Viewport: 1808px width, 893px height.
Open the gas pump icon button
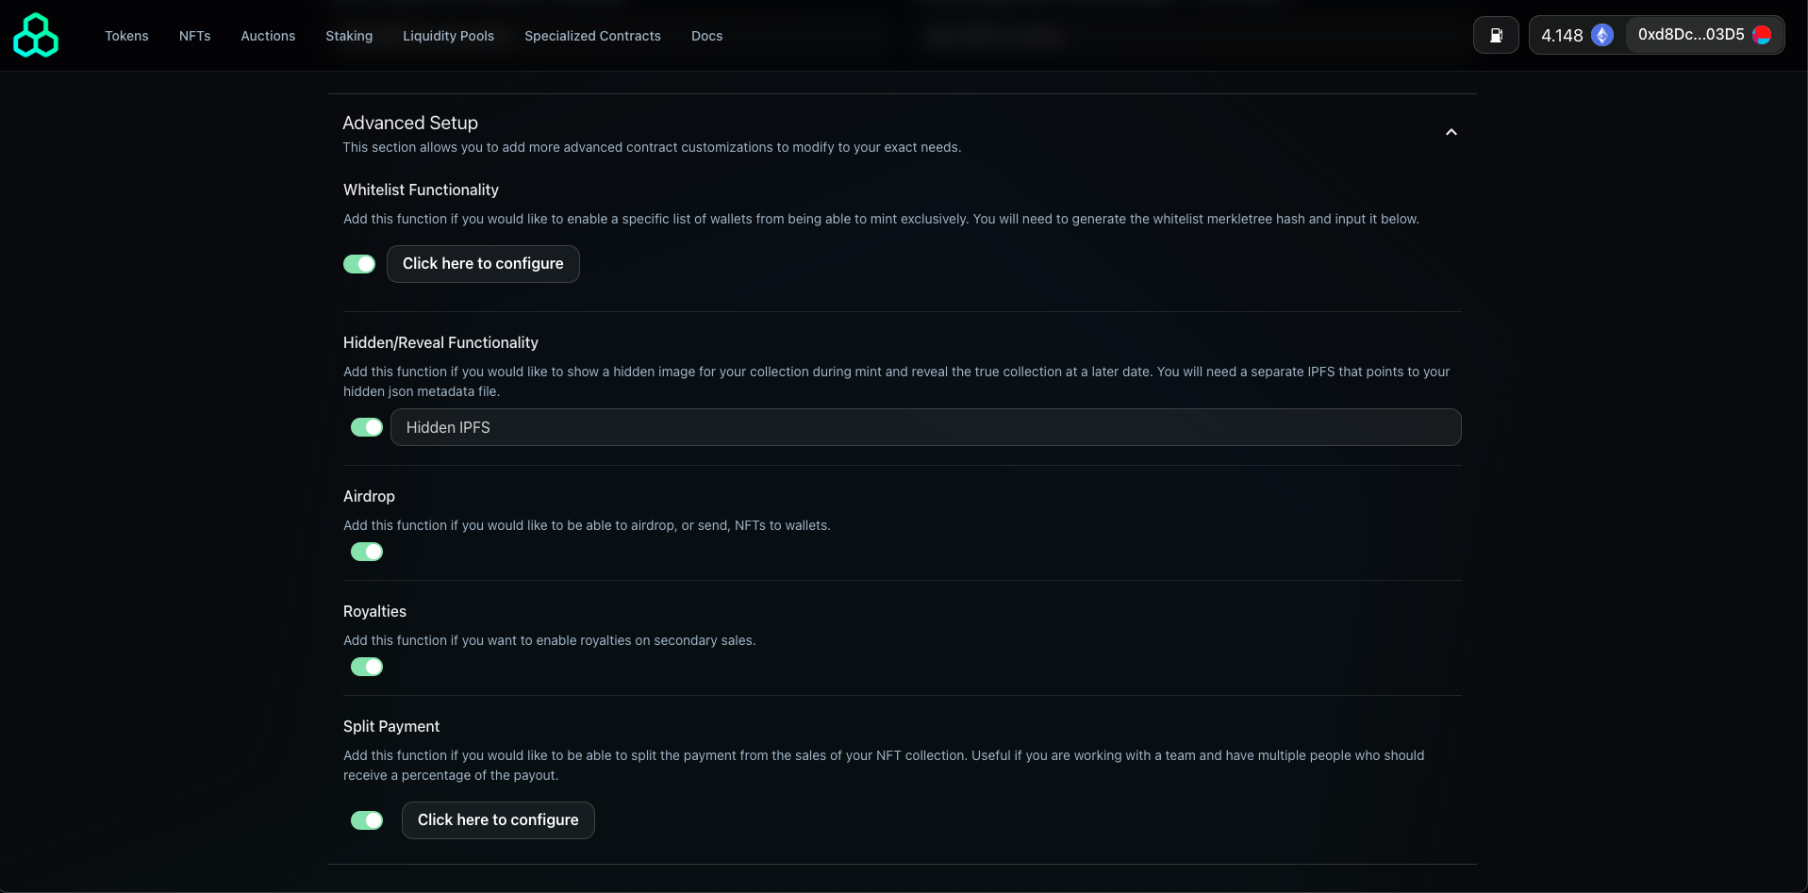tap(1496, 35)
